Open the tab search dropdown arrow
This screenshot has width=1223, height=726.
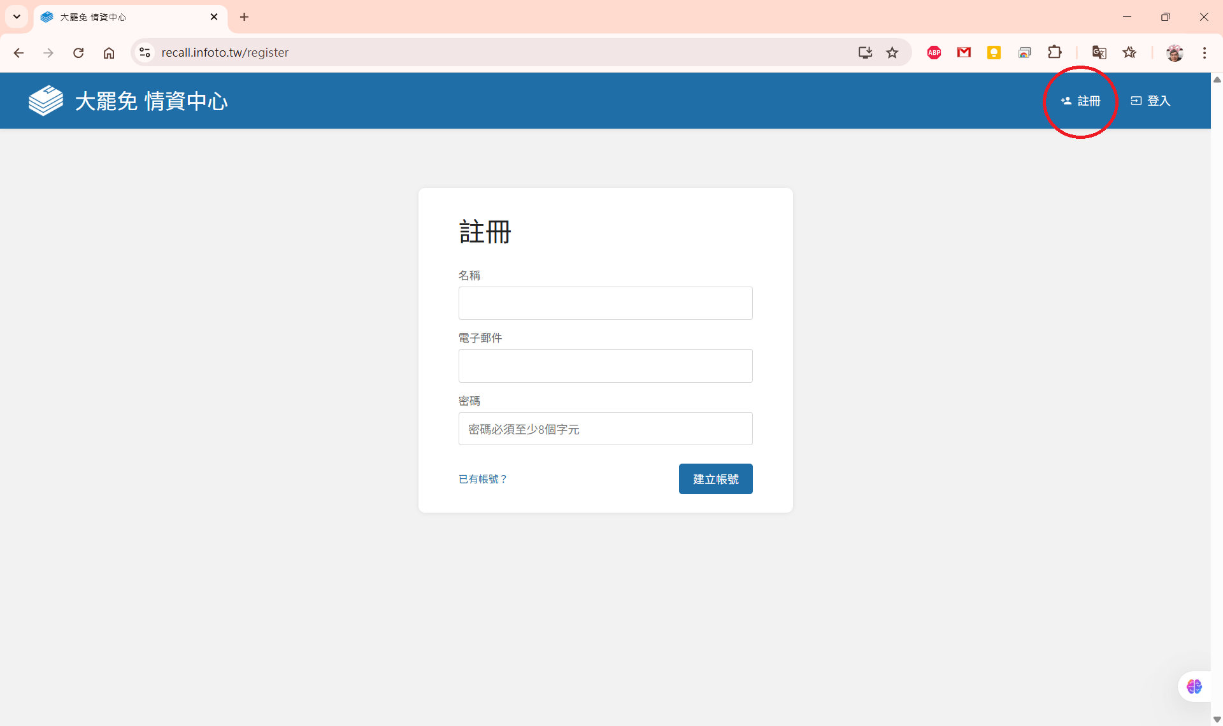pyautogui.click(x=17, y=17)
